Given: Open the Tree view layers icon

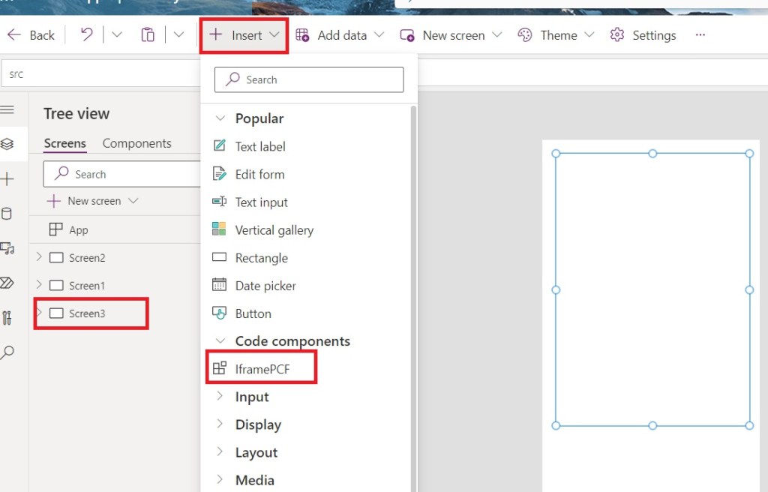Looking at the screenshot, I should click(7, 143).
